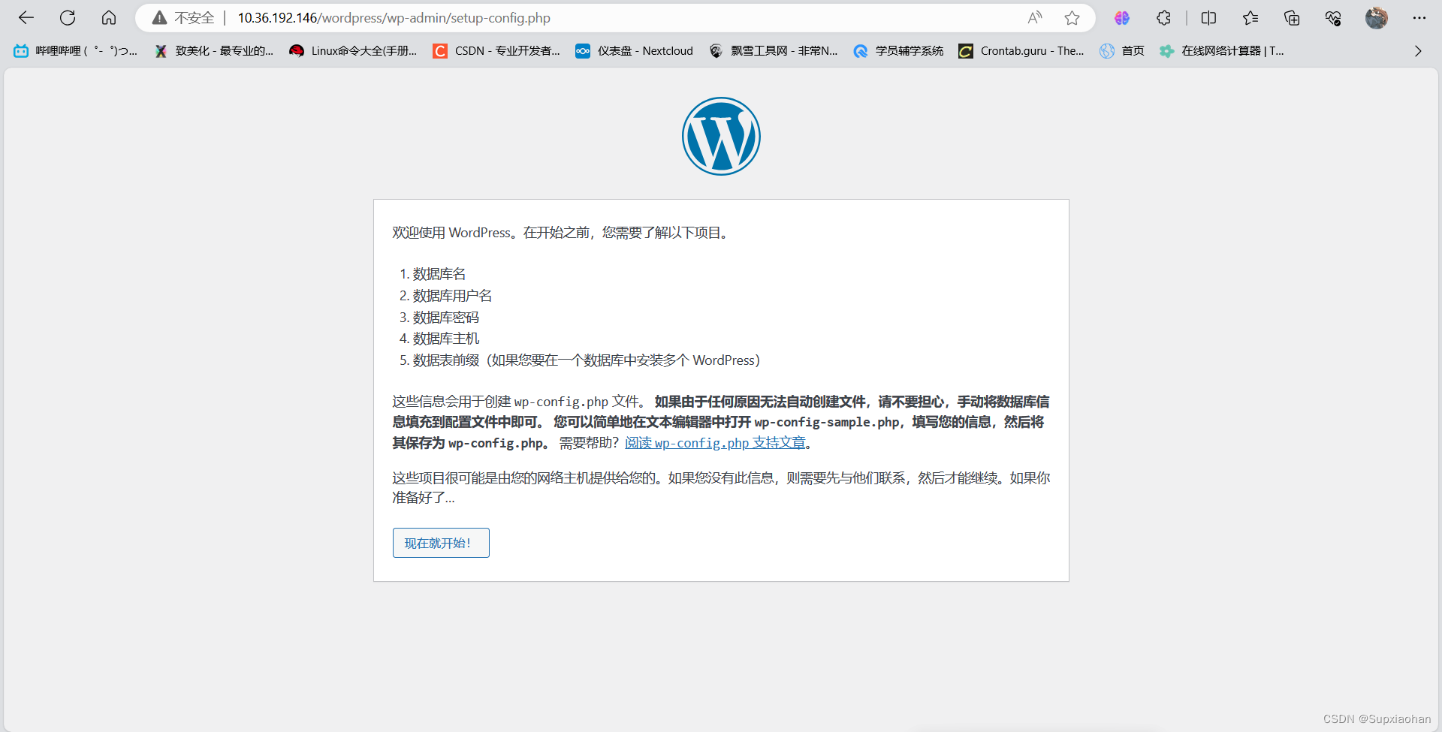This screenshot has height=732, width=1442.
Task: Open the browser home page icon
Action: (x=109, y=17)
